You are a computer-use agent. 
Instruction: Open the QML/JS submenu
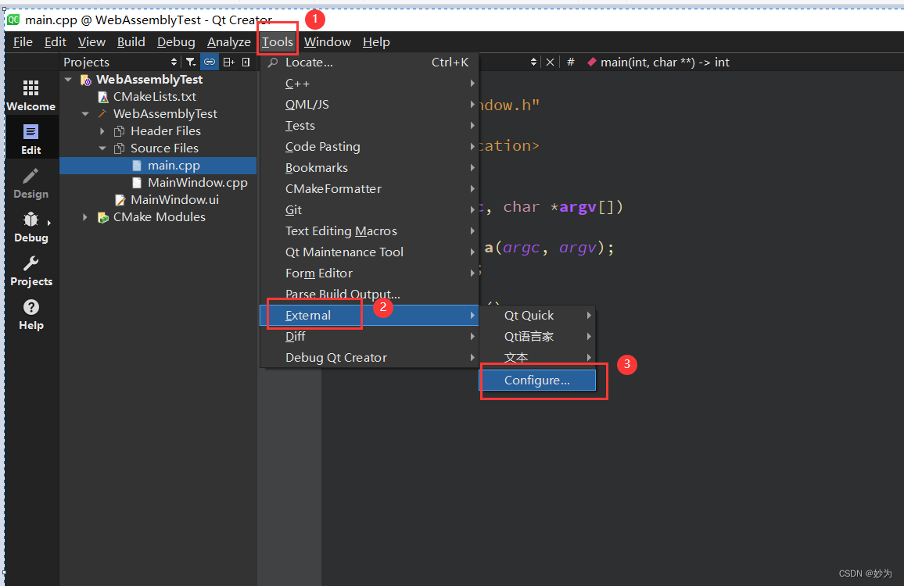(x=369, y=104)
